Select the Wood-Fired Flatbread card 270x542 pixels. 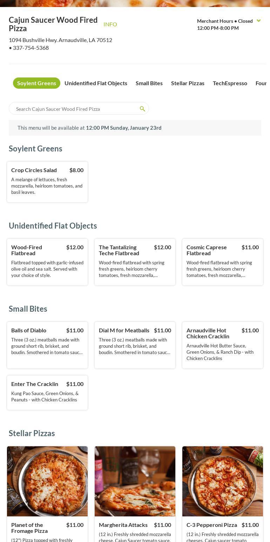point(47,262)
